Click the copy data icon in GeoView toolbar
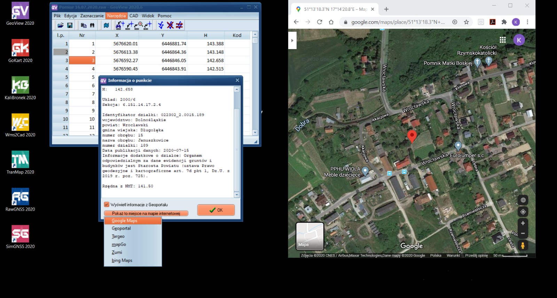 (84, 25)
